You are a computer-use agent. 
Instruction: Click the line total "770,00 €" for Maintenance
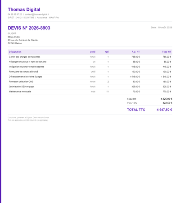click(x=167, y=92)
